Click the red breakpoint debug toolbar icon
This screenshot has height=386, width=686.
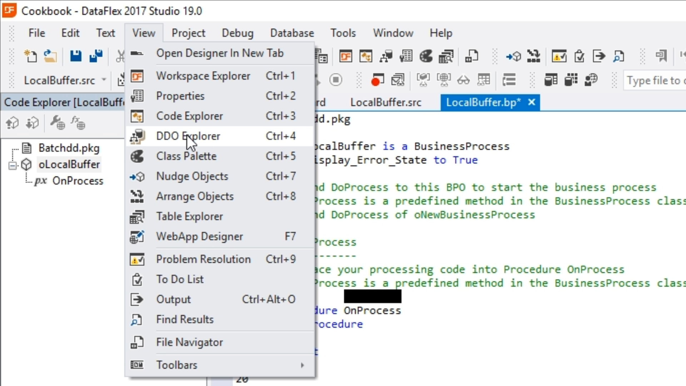tap(377, 80)
